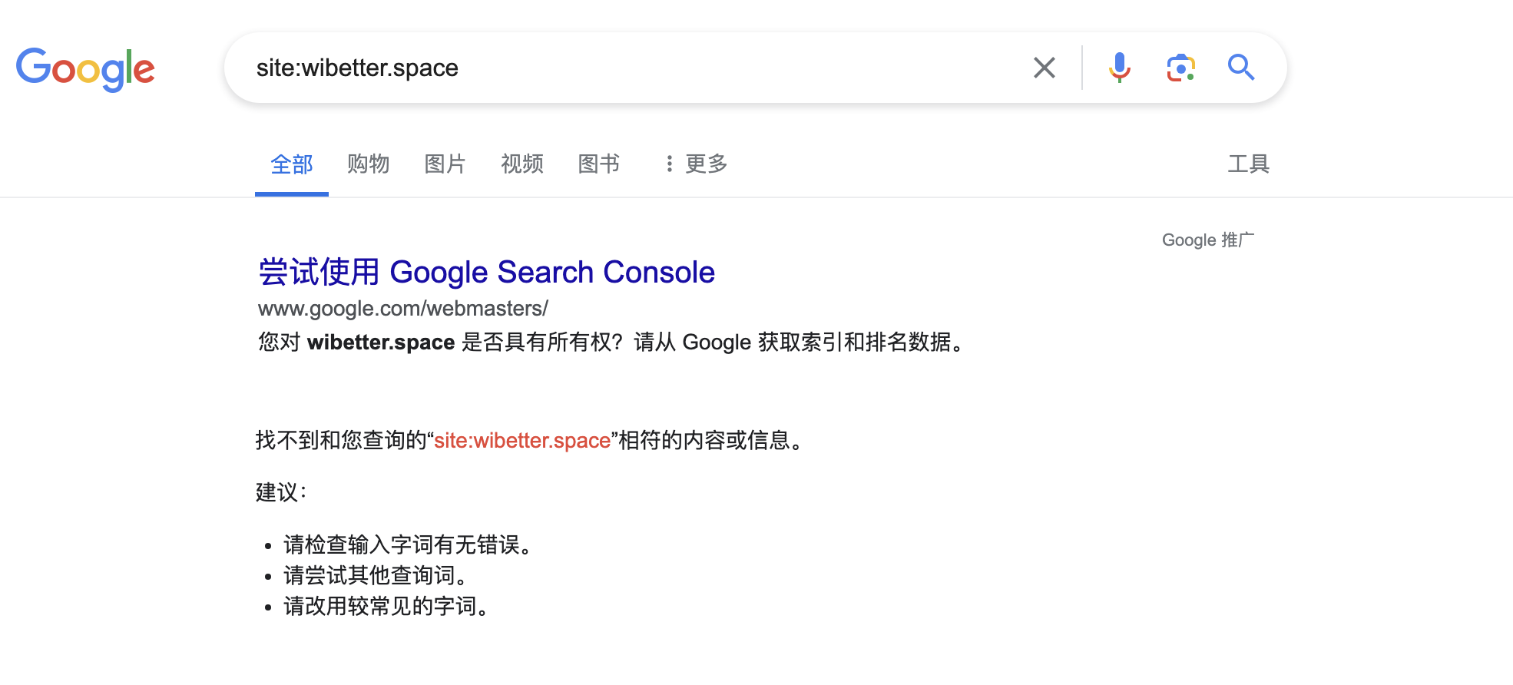This screenshot has width=1513, height=685.
Task: Select the 全部 tab
Action: pos(292,164)
